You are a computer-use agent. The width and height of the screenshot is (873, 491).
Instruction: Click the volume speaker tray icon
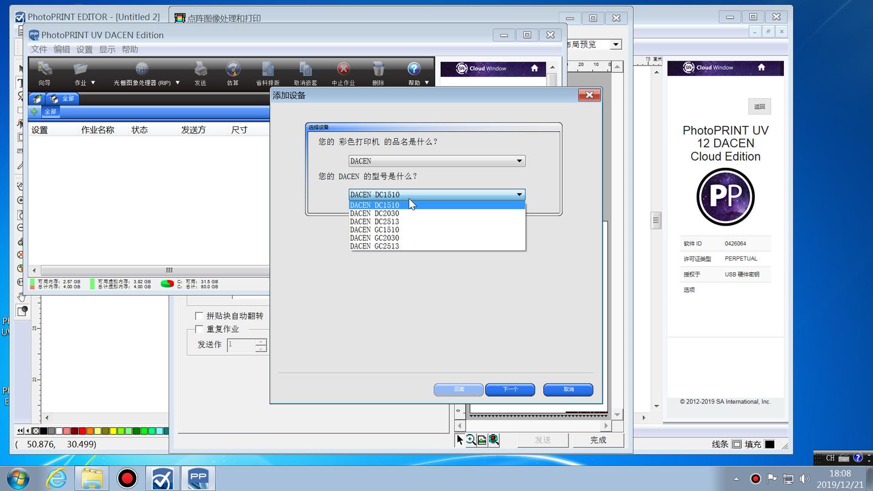pos(804,479)
